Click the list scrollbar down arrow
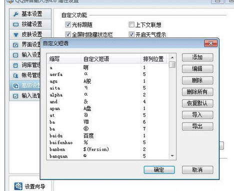 pos(172,156)
